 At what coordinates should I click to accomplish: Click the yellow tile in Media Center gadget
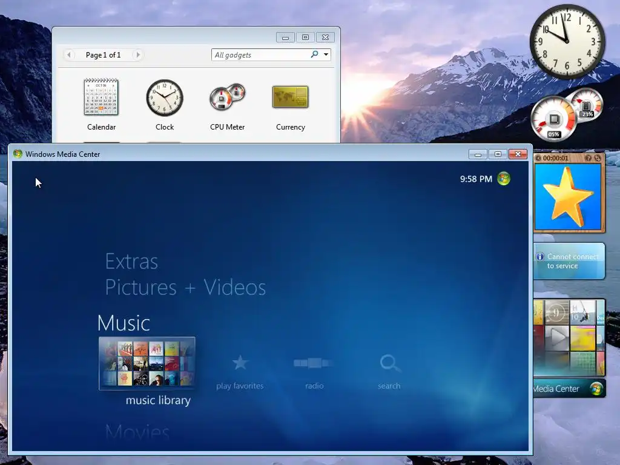(582, 338)
